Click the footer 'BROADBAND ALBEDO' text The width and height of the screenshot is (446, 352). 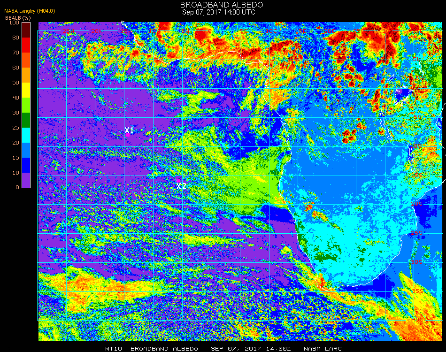coord(164,349)
